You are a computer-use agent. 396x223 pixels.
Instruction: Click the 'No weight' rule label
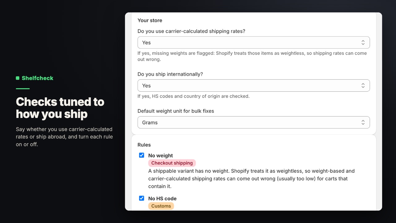161,155
